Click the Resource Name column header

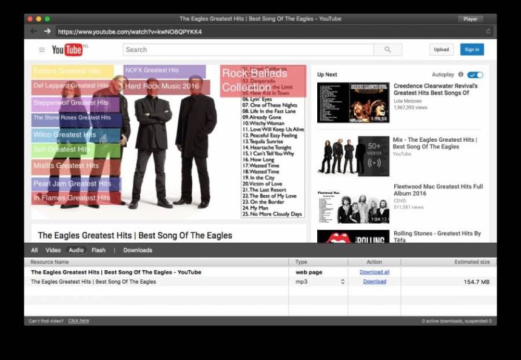pos(156,262)
